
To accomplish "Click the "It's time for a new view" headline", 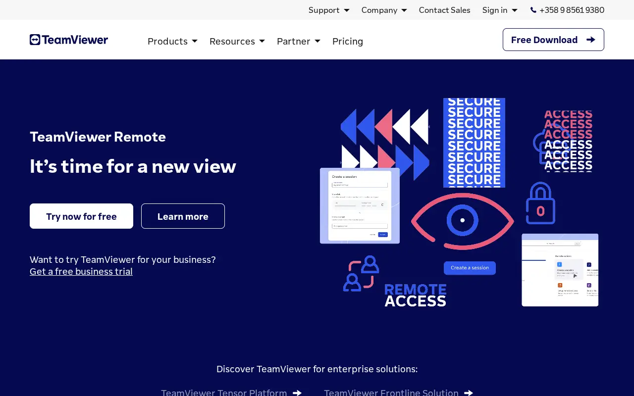I will coord(133,166).
